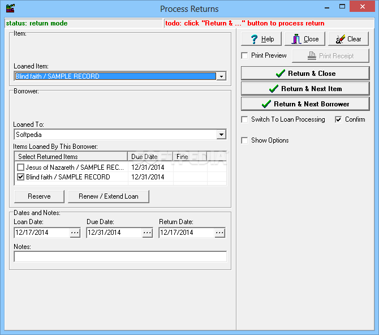Click the printer icon on Print Receipt
The height and width of the screenshot is (335, 379).
pyautogui.click(x=312, y=56)
